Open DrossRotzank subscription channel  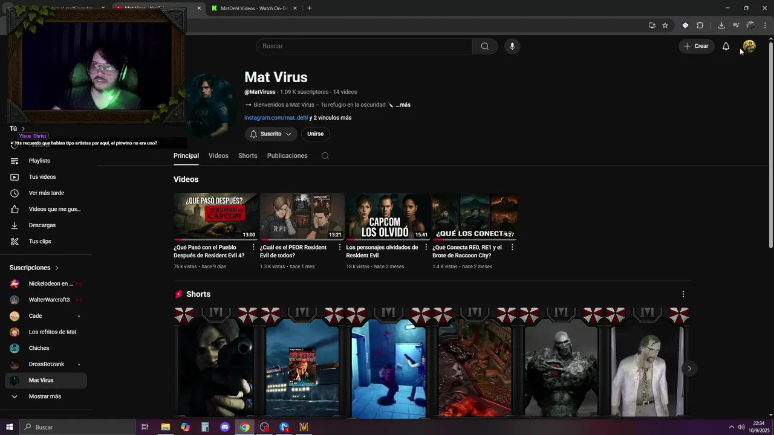(46, 364)
